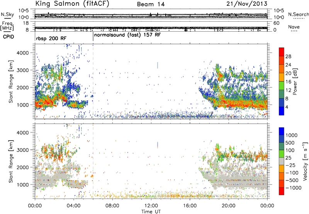Click the dashed CPID change line in power panel
Viewport: 309px width, 214px height.
point(93,82)
